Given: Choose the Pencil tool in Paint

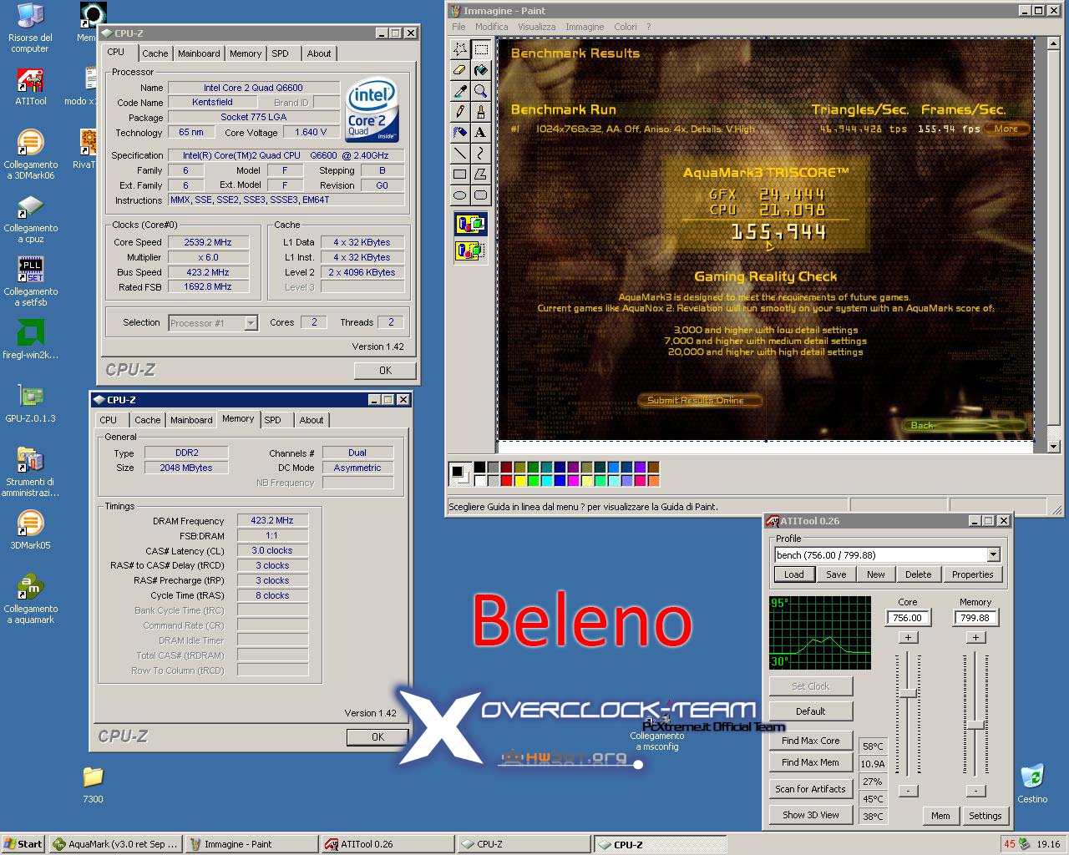Looking at the screenshot, I should (459, 111).
